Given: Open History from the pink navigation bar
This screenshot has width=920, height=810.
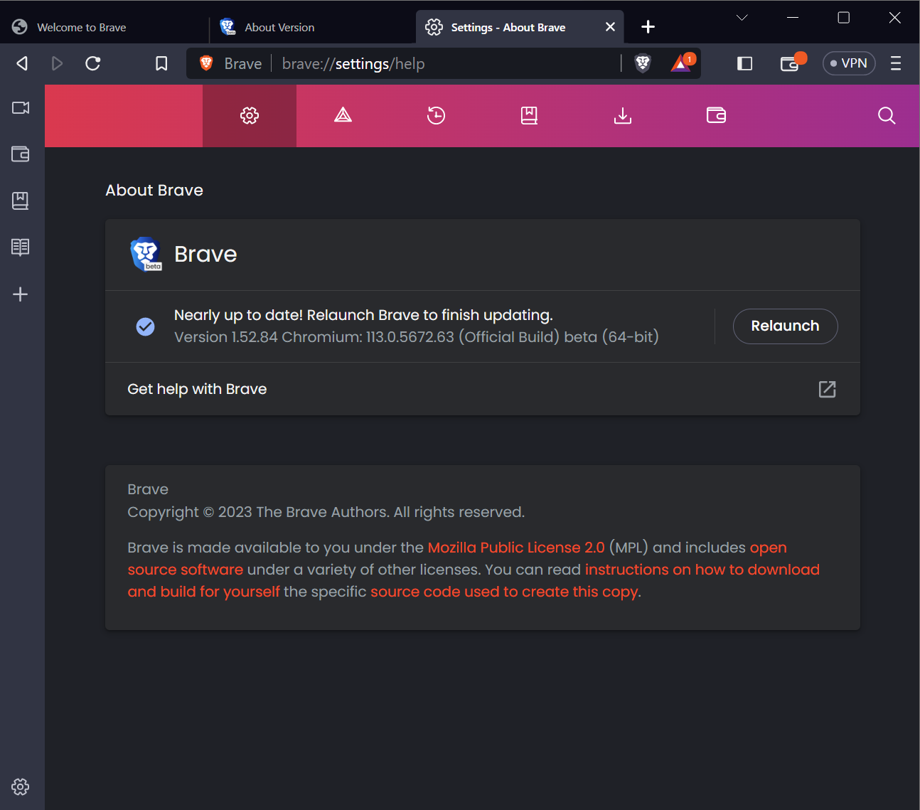Looking at the screenshot, I should tap(436, 116).
